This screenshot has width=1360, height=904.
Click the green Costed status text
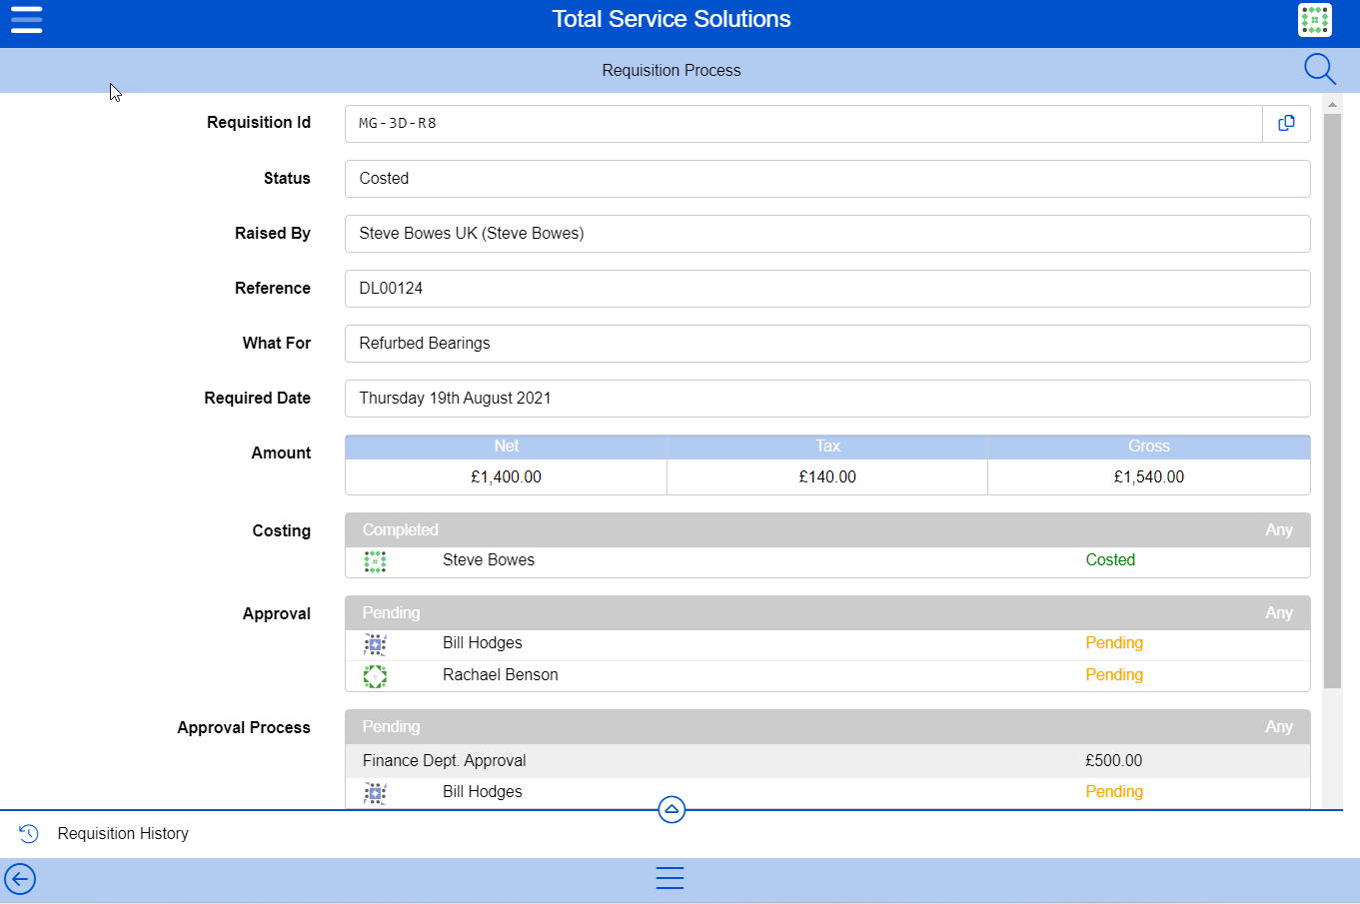(1110, 560)
